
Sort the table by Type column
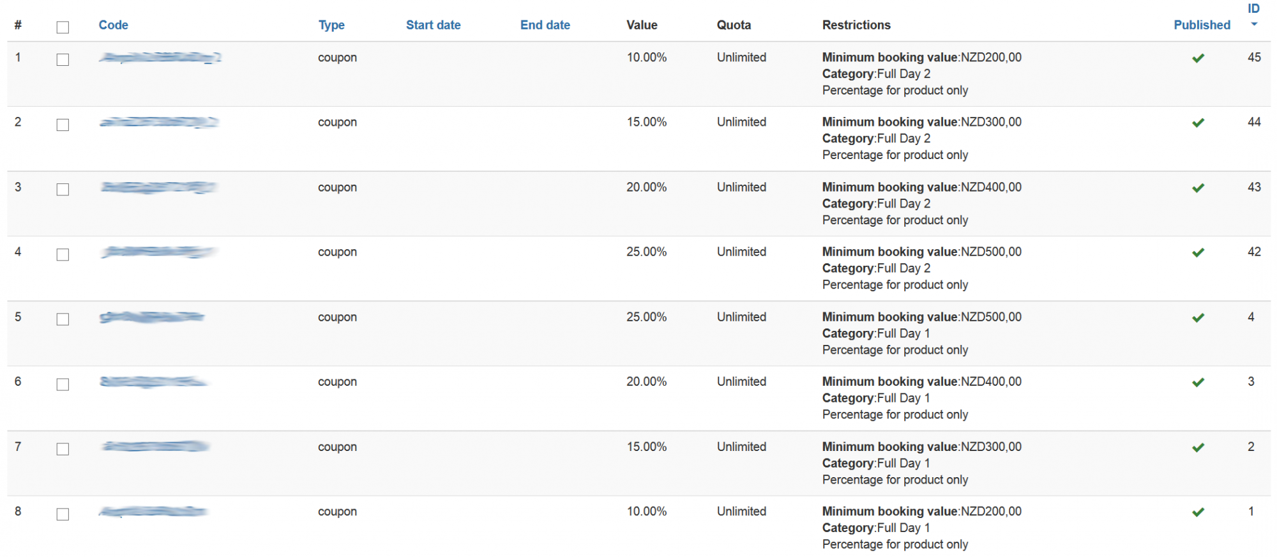click(331, 25)
